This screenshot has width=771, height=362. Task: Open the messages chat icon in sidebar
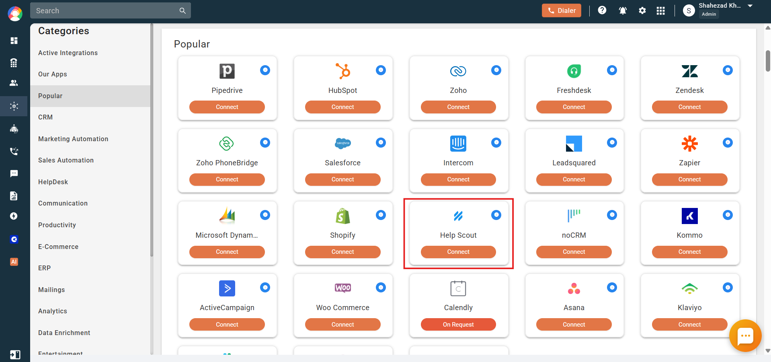14,174
